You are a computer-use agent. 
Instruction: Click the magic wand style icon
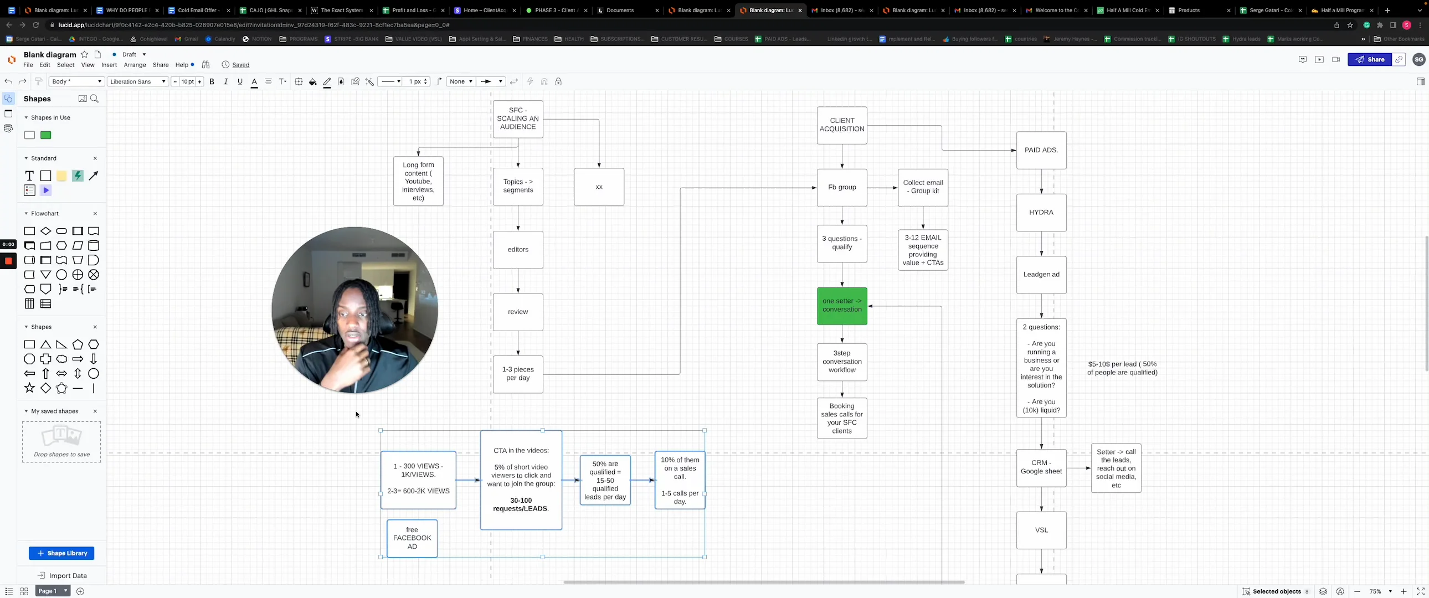click(370, 81)
